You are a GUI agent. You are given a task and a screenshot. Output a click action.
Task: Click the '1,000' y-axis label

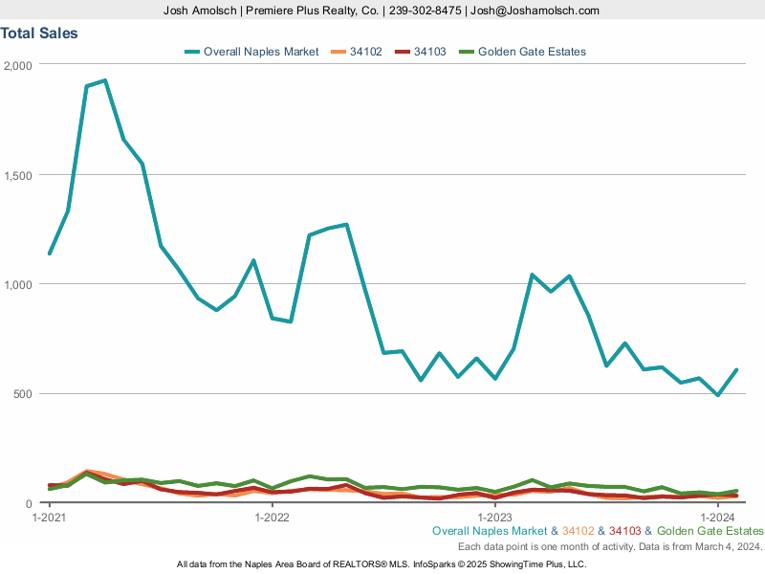[18, 284]
